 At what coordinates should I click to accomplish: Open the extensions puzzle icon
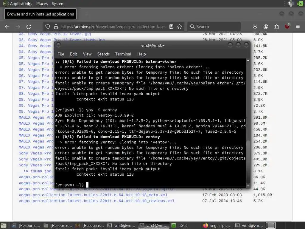[276, 27]
